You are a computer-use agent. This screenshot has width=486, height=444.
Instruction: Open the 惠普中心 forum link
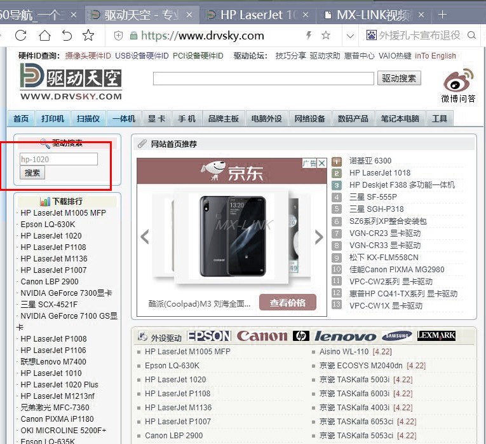click(359, 56)
